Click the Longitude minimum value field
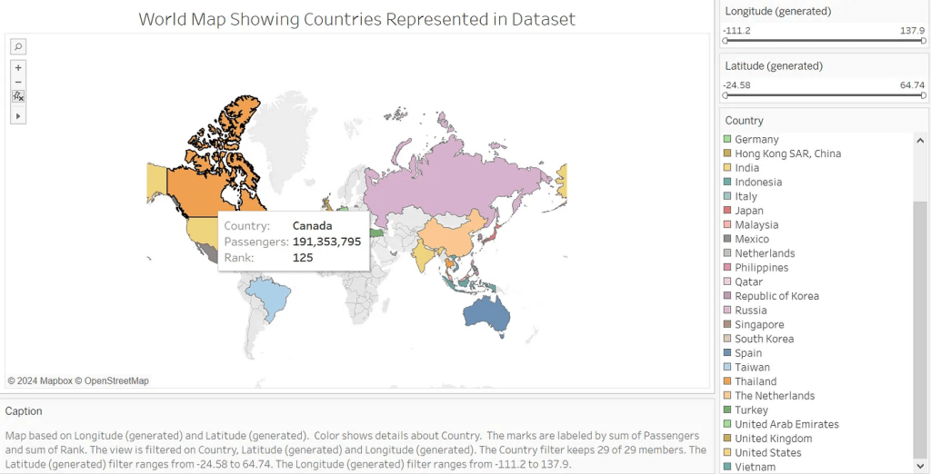 point(737,30)
